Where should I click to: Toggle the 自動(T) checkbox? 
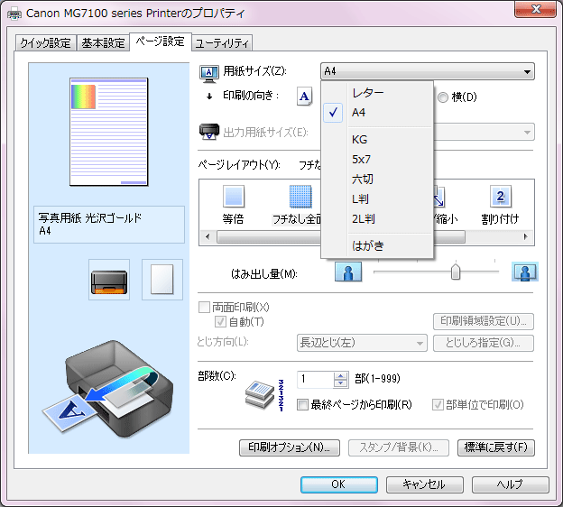[x=220, y=322]
